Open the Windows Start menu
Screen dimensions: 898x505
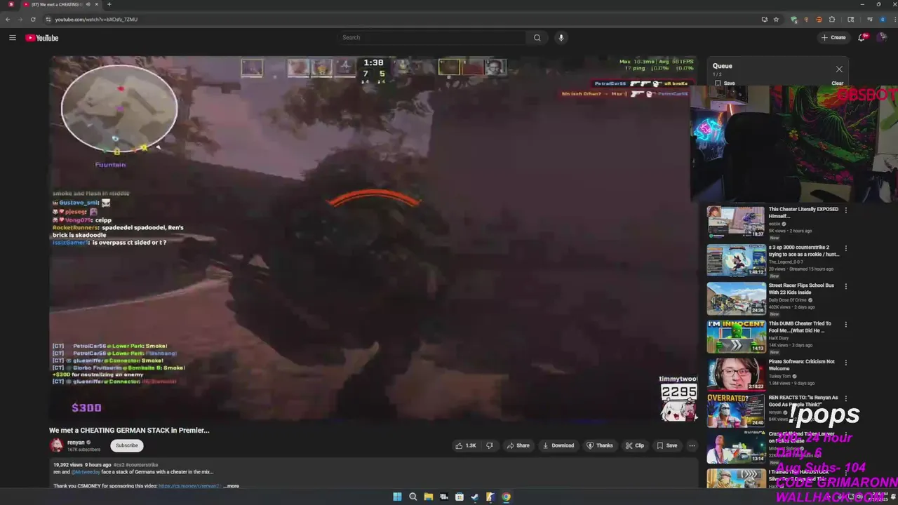[x=397, y=497]
